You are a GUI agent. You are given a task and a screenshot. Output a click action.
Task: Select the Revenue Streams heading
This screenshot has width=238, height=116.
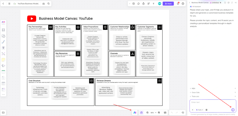[x=104, y=80]
